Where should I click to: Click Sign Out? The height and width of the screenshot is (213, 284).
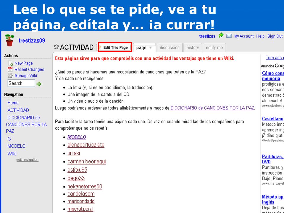(275, 36)
